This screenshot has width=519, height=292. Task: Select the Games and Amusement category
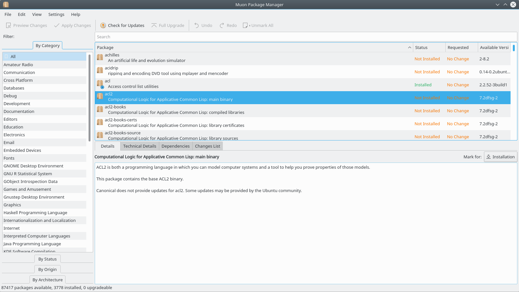point(27,189)
